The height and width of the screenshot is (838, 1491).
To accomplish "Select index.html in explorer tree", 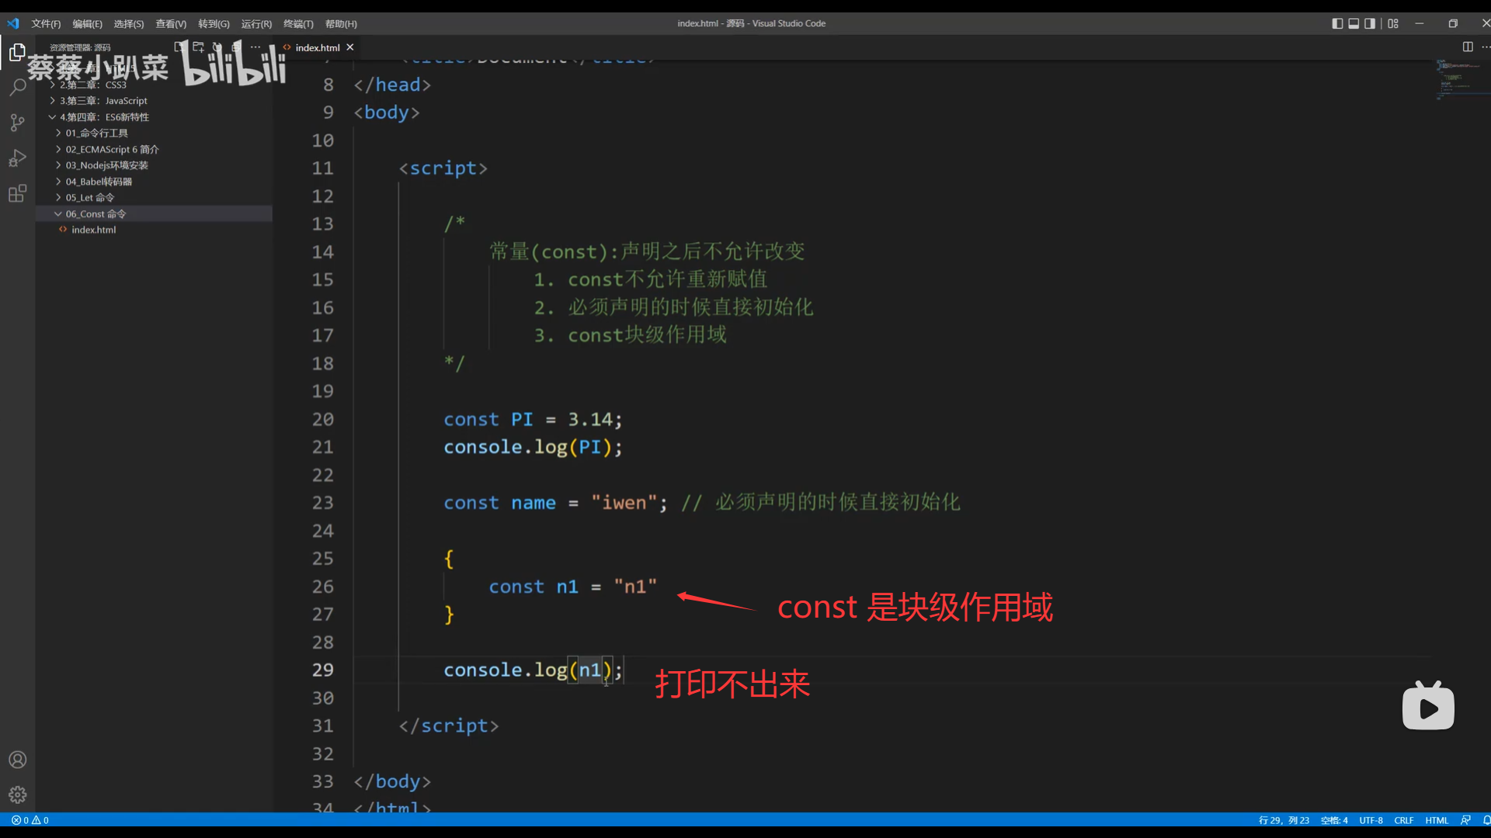I will click(93, 230).
